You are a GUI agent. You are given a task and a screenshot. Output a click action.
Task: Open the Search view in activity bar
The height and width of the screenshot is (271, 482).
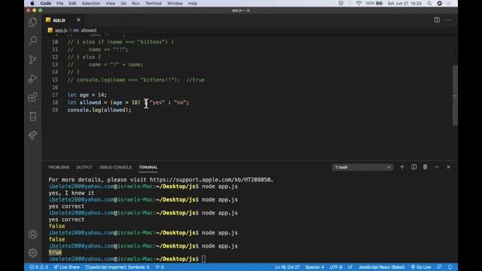(x=32, y=41)
